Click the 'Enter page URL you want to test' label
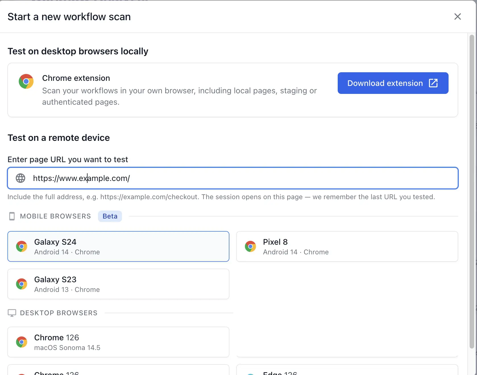Image resolution: width=477 pixels, height=375 pixels. point(68,159)
